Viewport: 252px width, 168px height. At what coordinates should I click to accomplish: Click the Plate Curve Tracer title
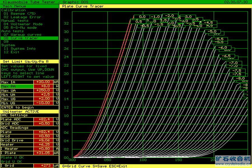[x=83, y=6]
